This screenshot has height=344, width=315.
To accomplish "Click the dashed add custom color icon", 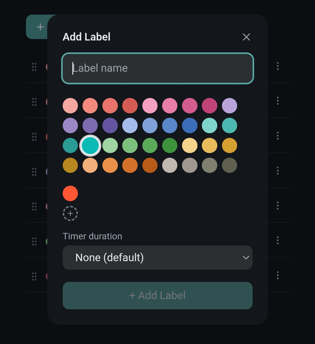I will tap(70, 213).
